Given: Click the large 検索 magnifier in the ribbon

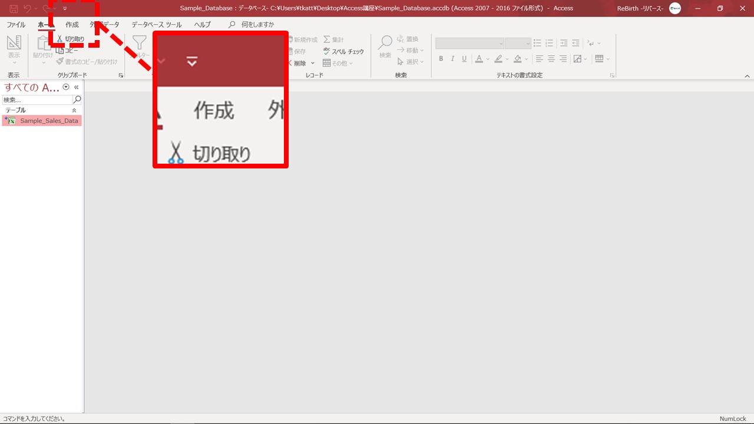Looking at the screenshot, I should click(x=385, y=43).
